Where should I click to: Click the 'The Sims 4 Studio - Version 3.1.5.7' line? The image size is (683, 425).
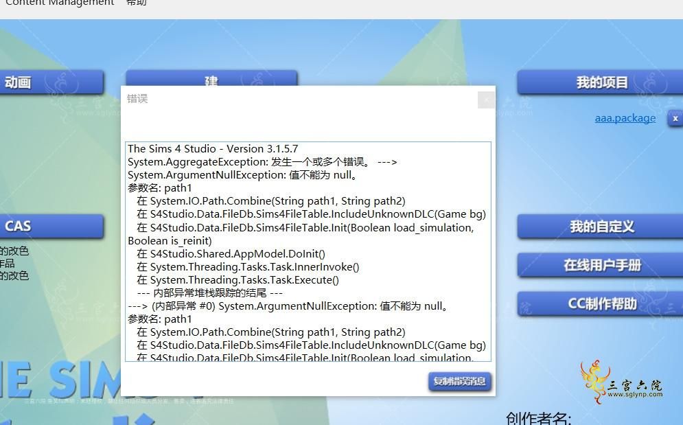pos(213,148)
